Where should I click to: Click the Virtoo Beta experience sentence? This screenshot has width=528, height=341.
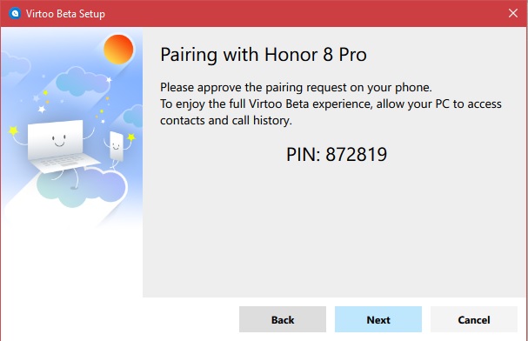coord(331,111)
